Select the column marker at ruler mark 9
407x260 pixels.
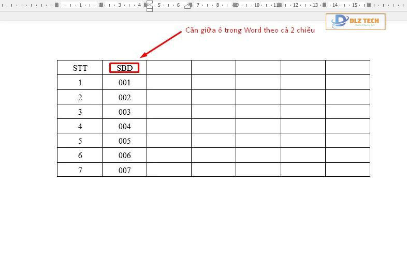tap(235, 5)
